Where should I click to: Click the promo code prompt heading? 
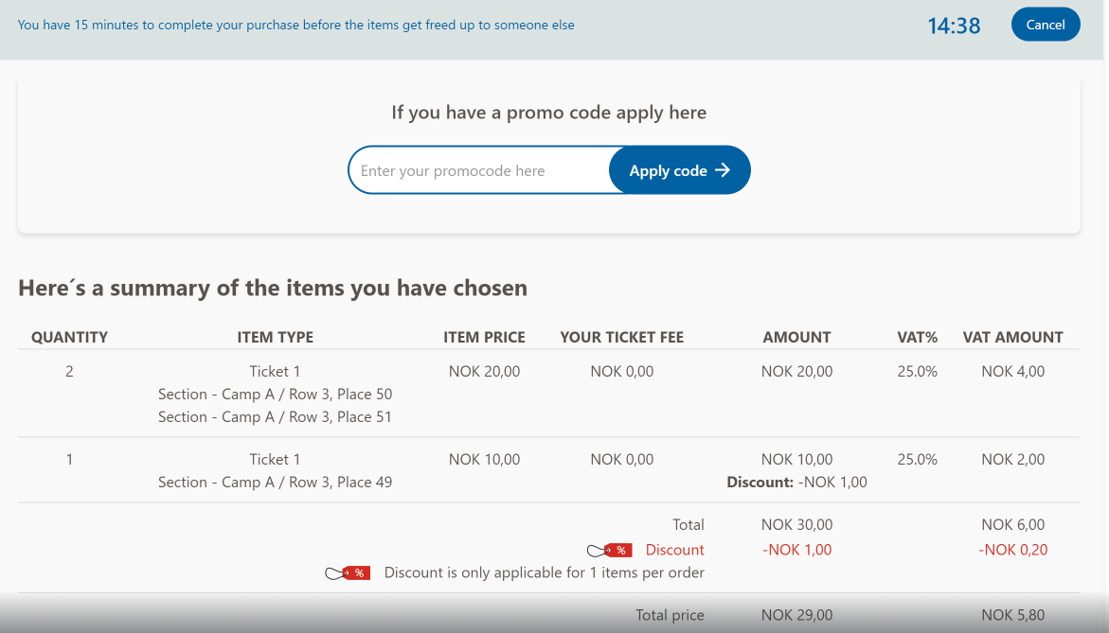(549, 113)
